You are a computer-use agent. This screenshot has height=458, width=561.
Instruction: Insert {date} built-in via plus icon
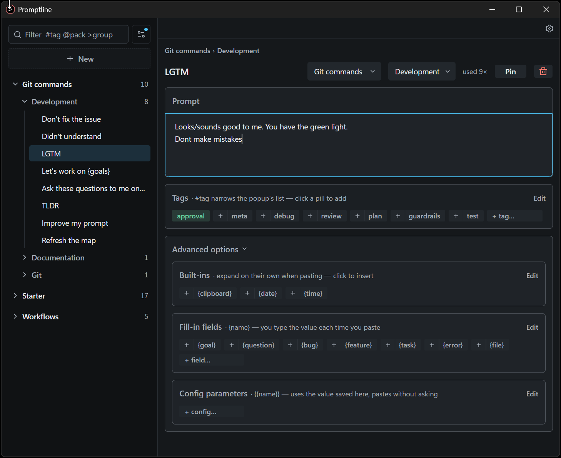click(x=247, y=294)
